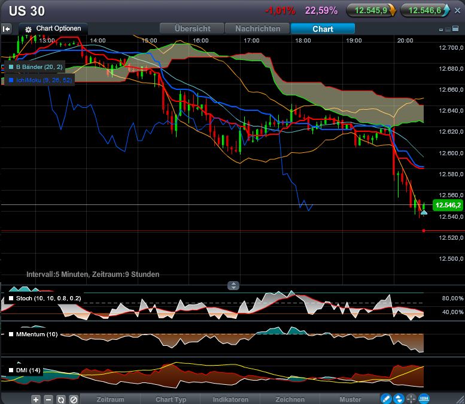The height and width of the screenshot is (404, 465).
Task: Click the 12.700,0 price axis label
Action: pyautogui.click(x=451, y=47)
